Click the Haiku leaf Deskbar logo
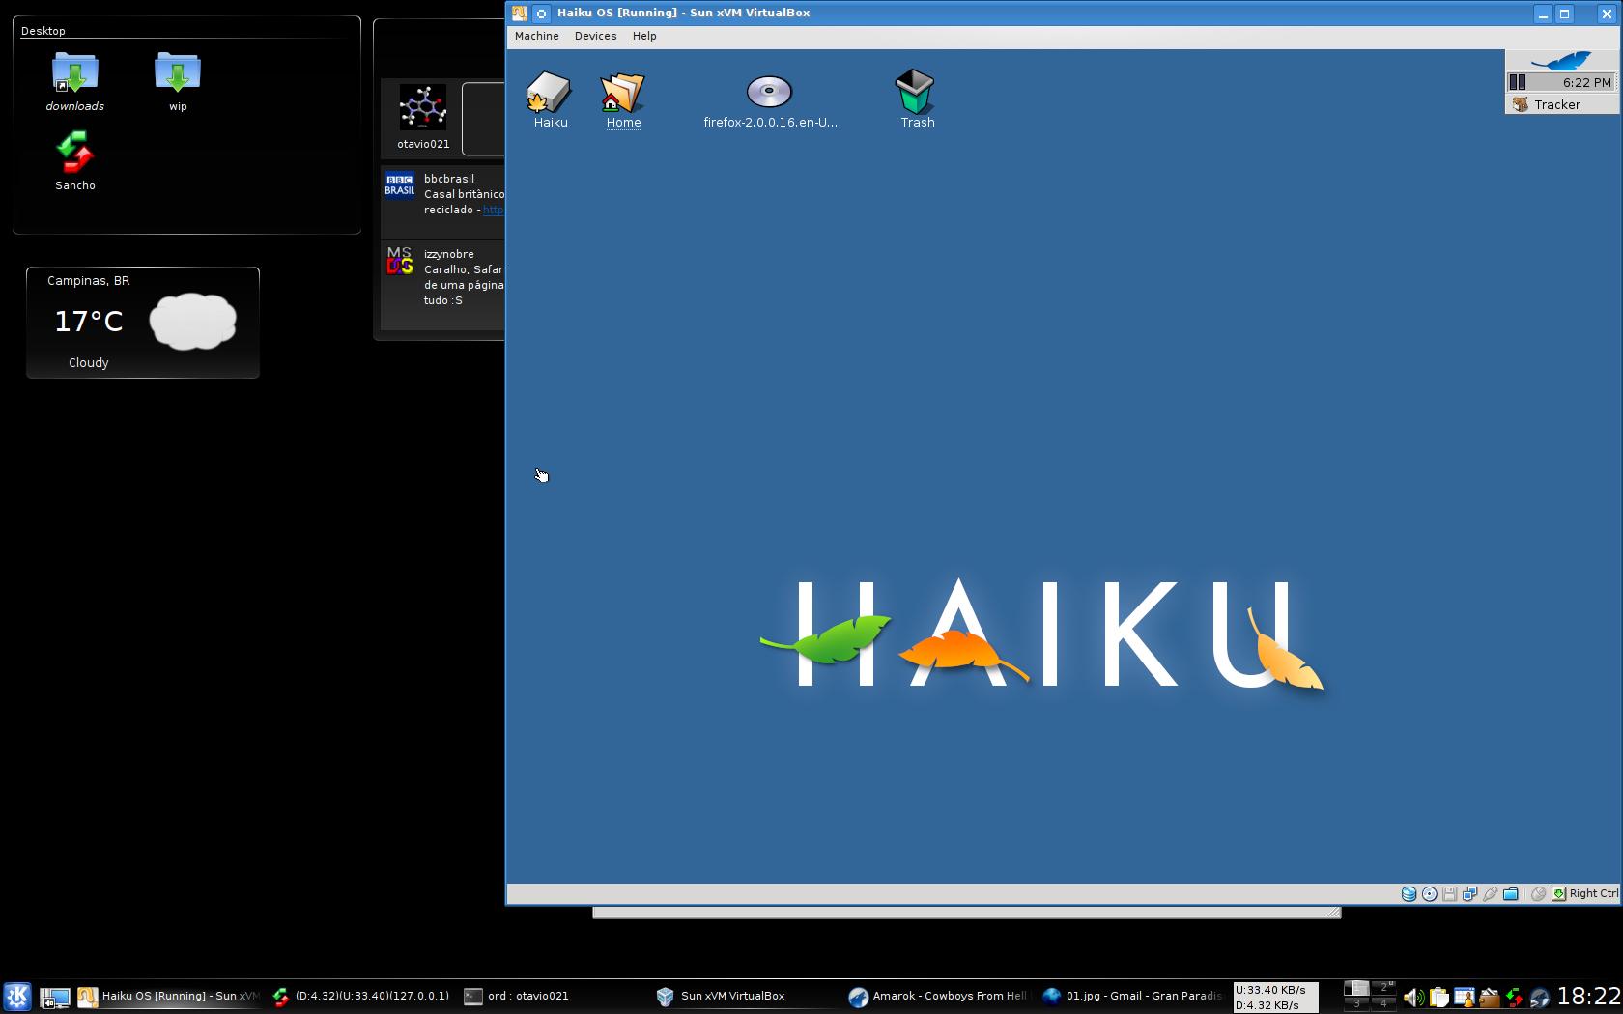 coord(1561,61)
